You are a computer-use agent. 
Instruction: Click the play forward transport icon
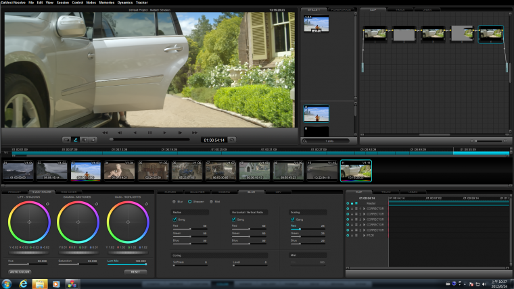164,133
